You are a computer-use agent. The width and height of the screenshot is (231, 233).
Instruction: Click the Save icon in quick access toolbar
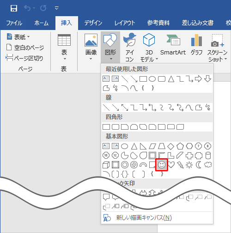14,8
